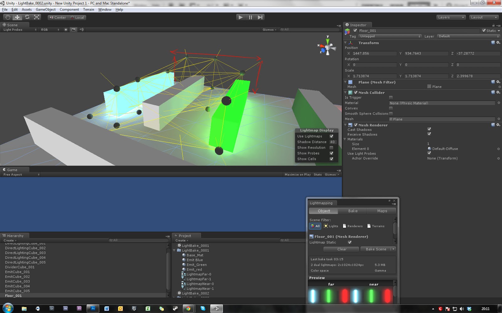Switch to the Bake tab in Lightmapping

click(x=353, y=211)
